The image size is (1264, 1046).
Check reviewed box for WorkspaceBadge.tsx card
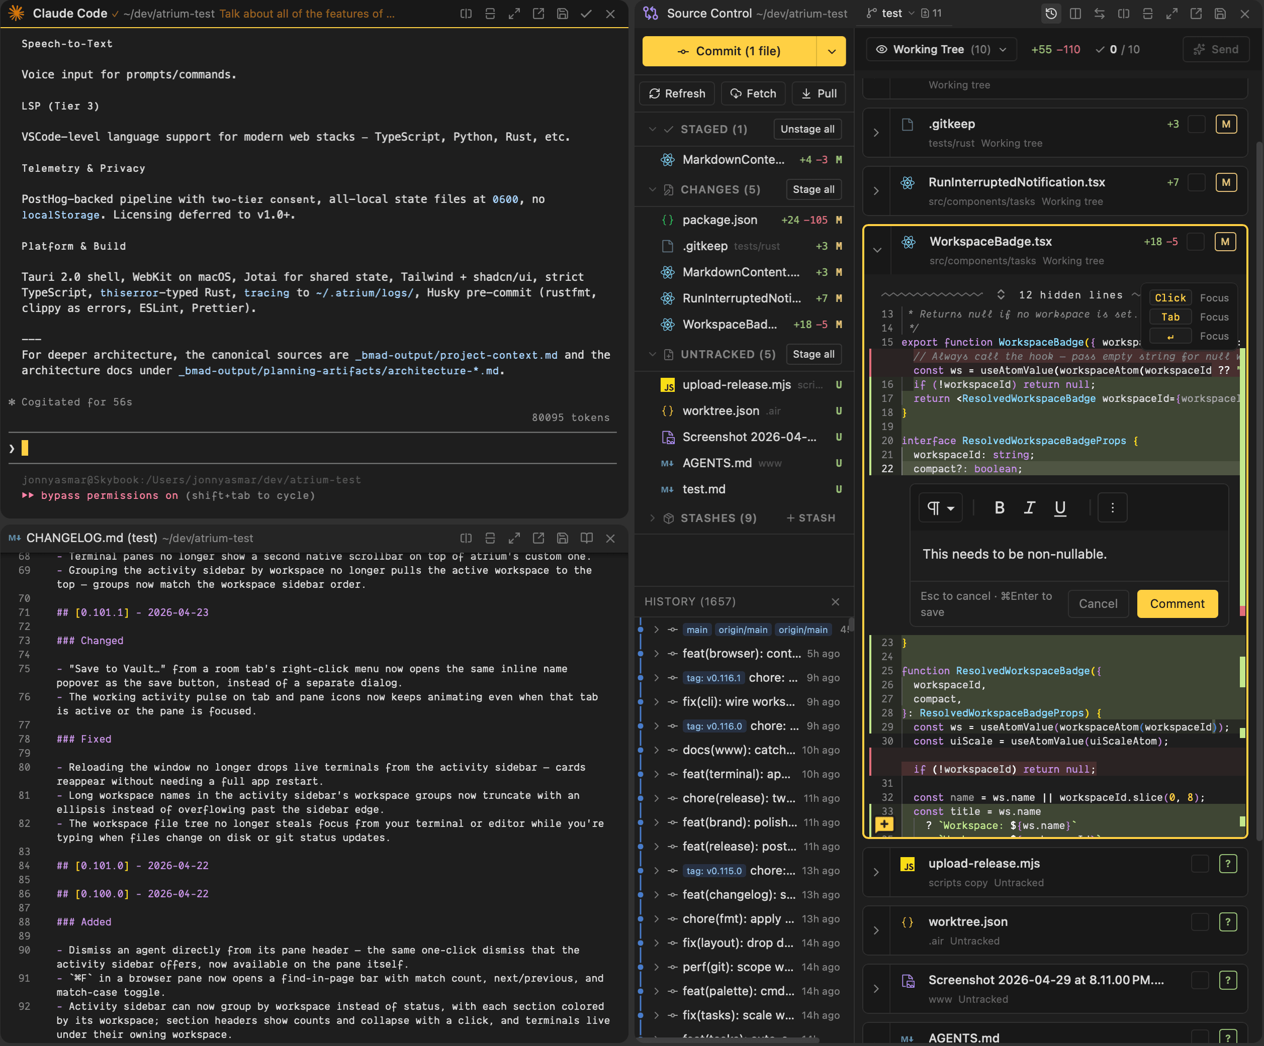click(x=1196, y=241)
